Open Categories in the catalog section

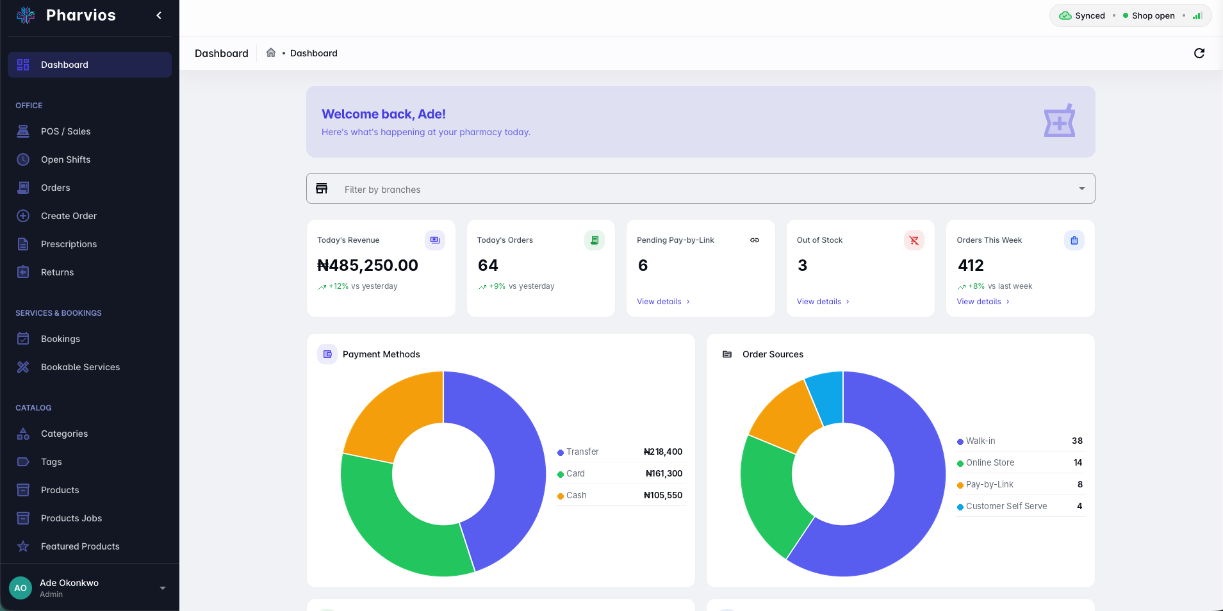(90, 434)
